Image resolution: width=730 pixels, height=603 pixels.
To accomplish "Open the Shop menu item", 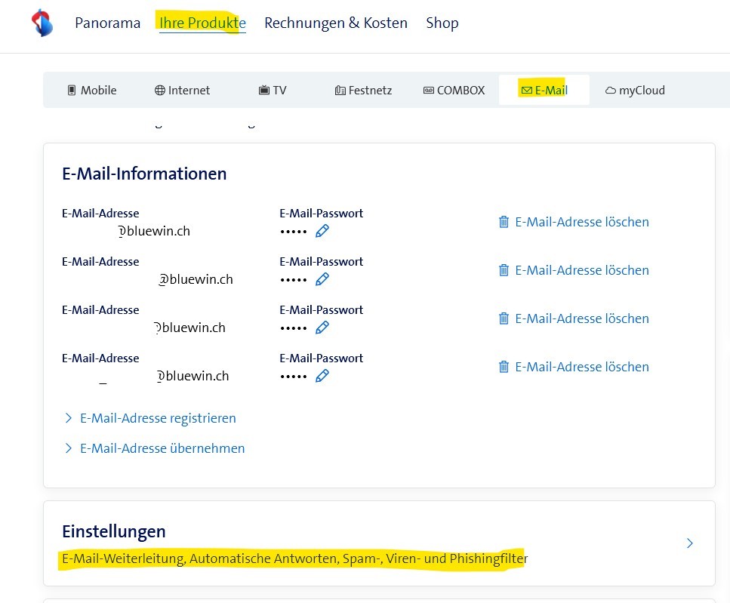I will point(442,23).
